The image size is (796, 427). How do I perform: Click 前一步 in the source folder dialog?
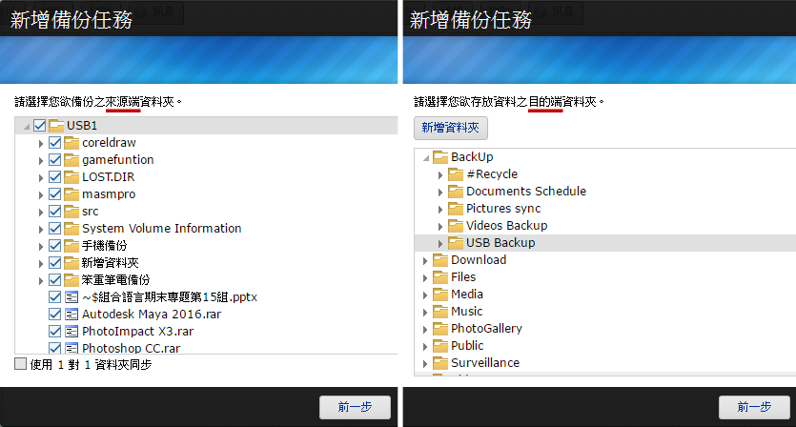pos(355,407)
